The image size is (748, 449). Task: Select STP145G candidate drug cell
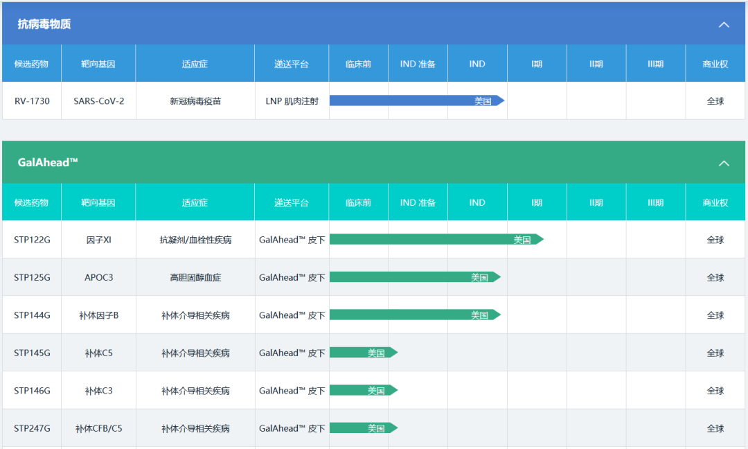[x=32, y=353]
